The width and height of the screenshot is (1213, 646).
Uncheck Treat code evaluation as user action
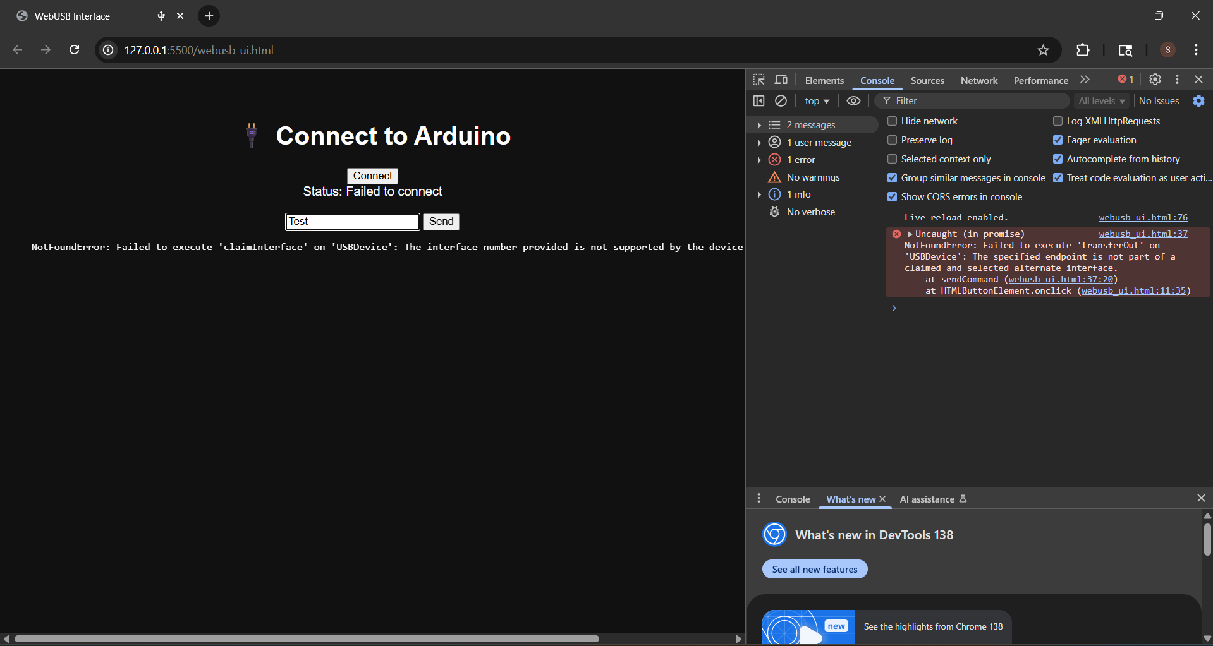(x=1058, y=178)
